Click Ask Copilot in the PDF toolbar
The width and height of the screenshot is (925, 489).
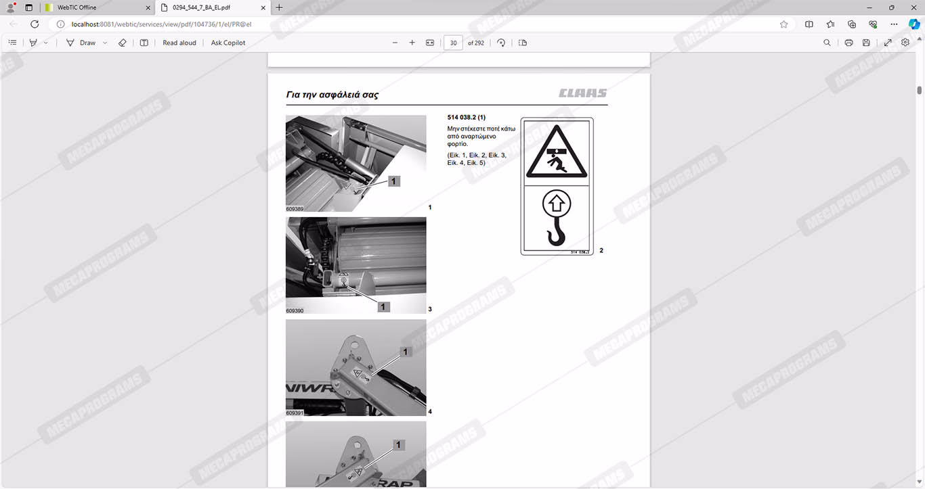[x=228, y=43]
